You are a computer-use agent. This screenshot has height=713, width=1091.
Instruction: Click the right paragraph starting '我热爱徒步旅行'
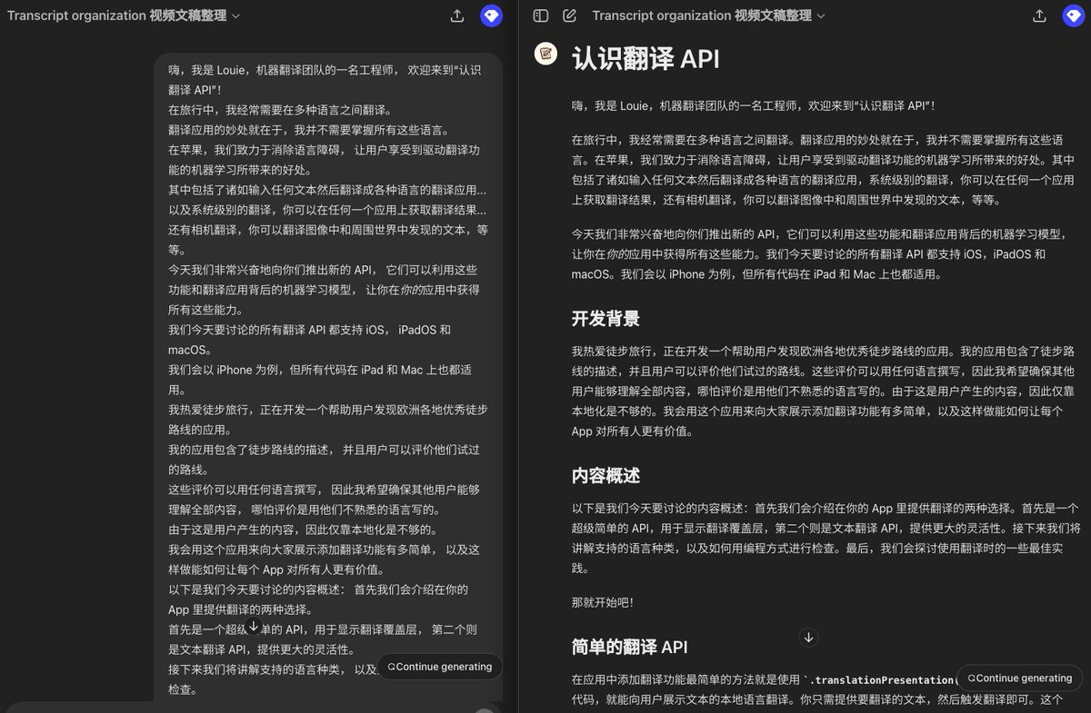pyautogui.click(x=824, y=391)
